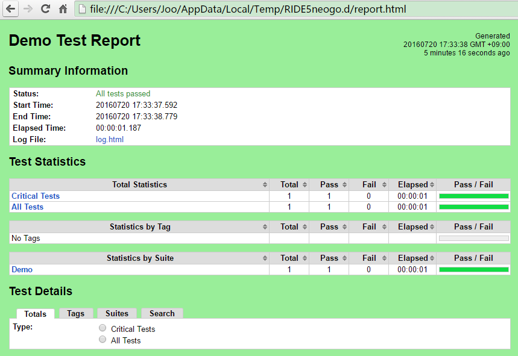
Task: Click the browser back arrow button
Action: pos(11,9)
